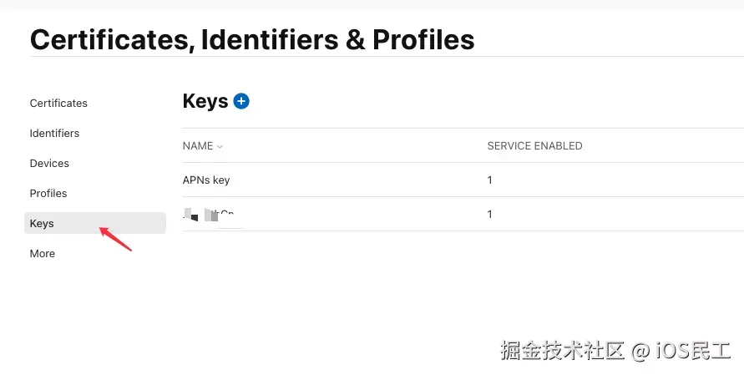This screenshot has width=744, height=375.
Task: Click the iOS民工 author watermark
Action: 693,350
